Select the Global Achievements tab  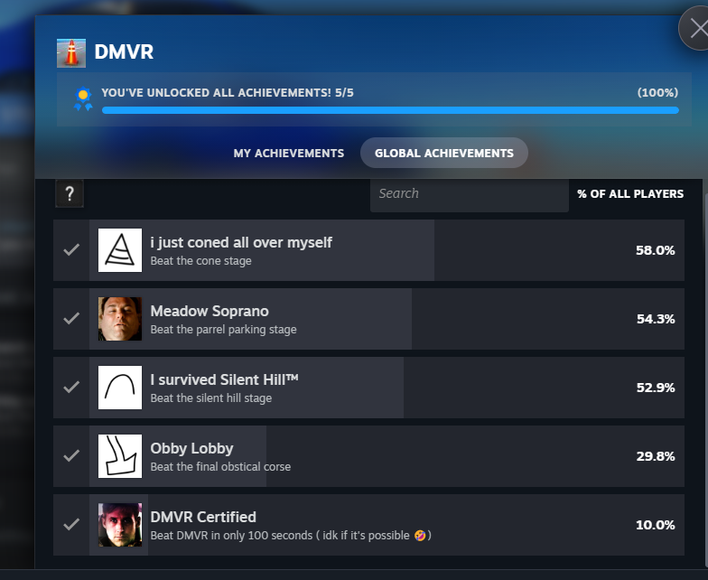pos(444,154)
